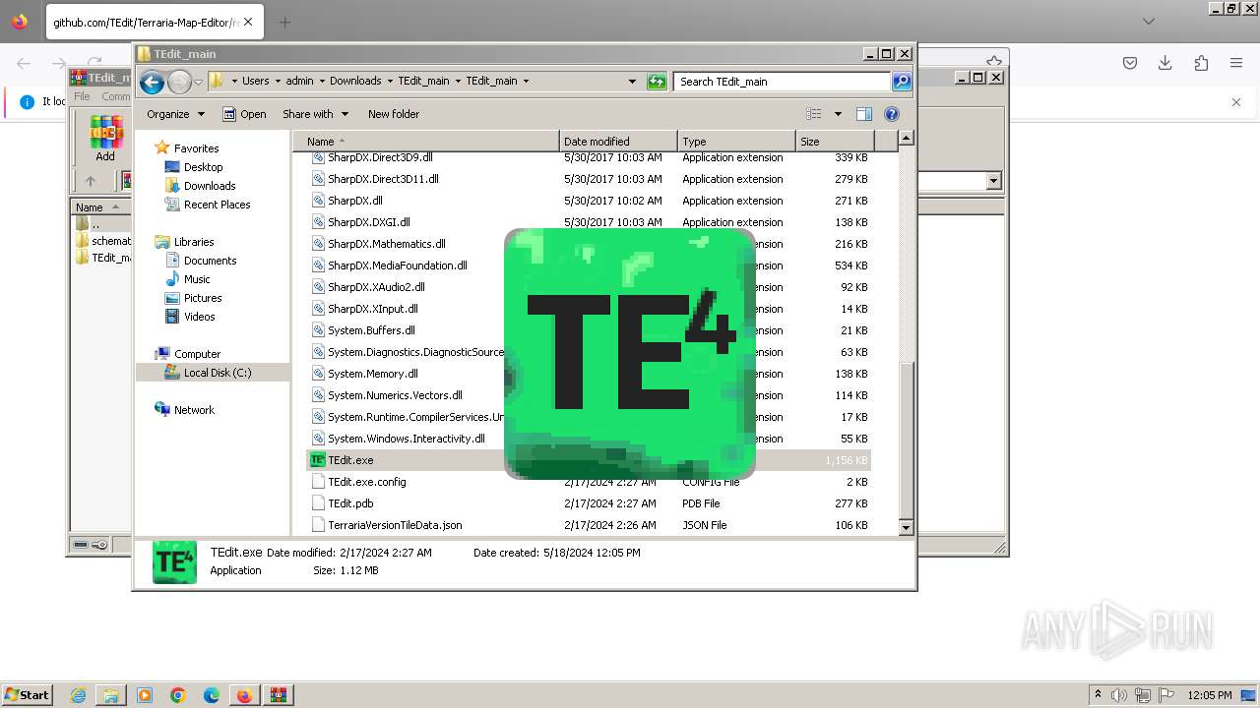Select the github.com TEdit Firefox tab
The width and height of the screenshot is (1260, 708).
[x=153, y=22]
